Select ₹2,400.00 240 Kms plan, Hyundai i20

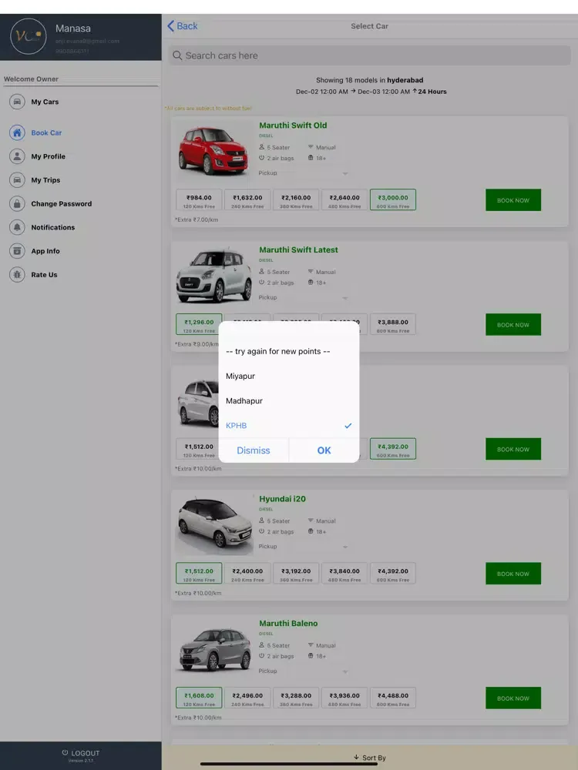(x=247, y=574)
